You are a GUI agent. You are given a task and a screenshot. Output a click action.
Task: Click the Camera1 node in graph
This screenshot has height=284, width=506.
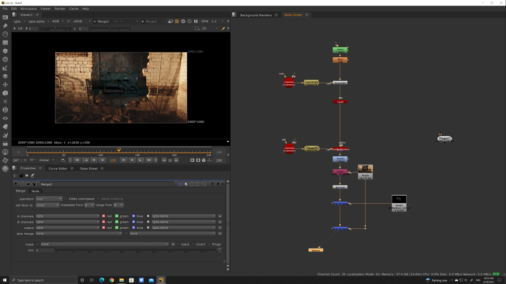pyautogui.click(x=289, y=83)
